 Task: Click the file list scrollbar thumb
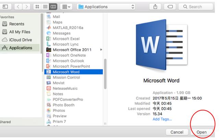pyautogui.click(x=105, y=74)
